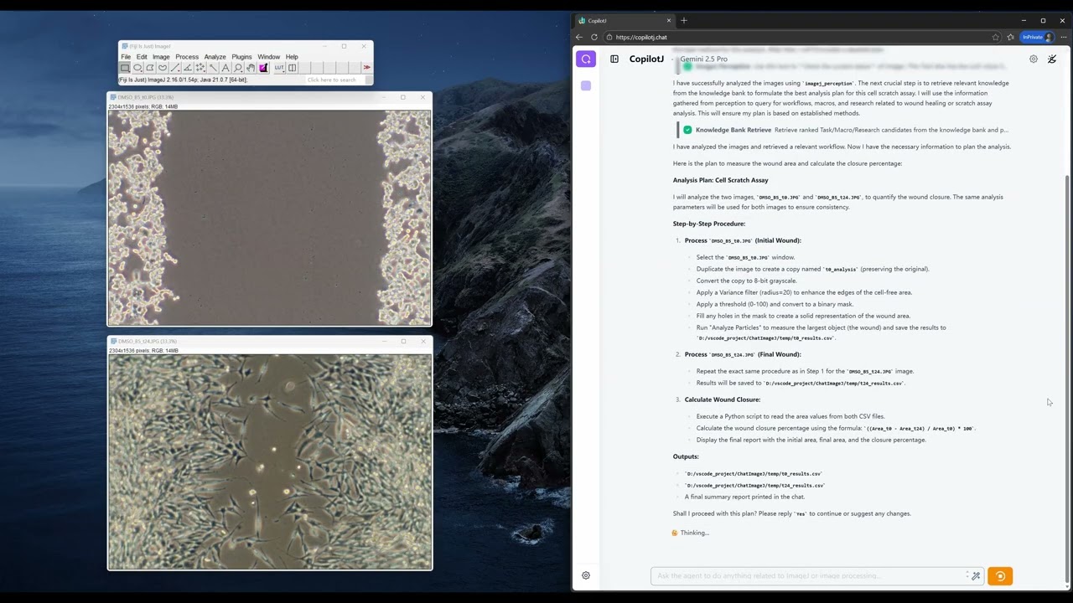Click the 'Step-by-Step Procedure:' heading
This screenshot has height=603, width=1073.
tap(709, 224)
